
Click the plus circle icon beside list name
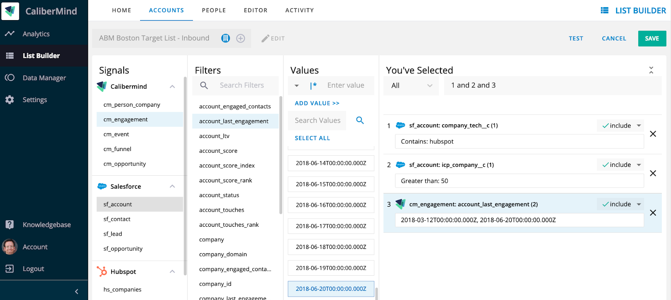point(241,38)
